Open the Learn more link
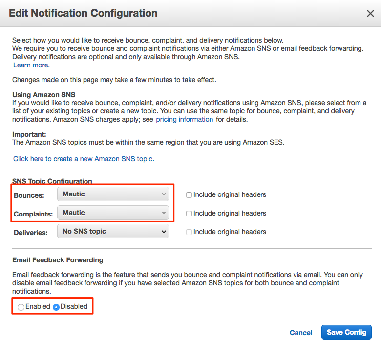 (31, 65)
